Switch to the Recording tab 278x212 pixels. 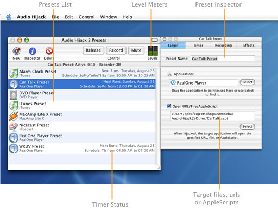(223, 46)
